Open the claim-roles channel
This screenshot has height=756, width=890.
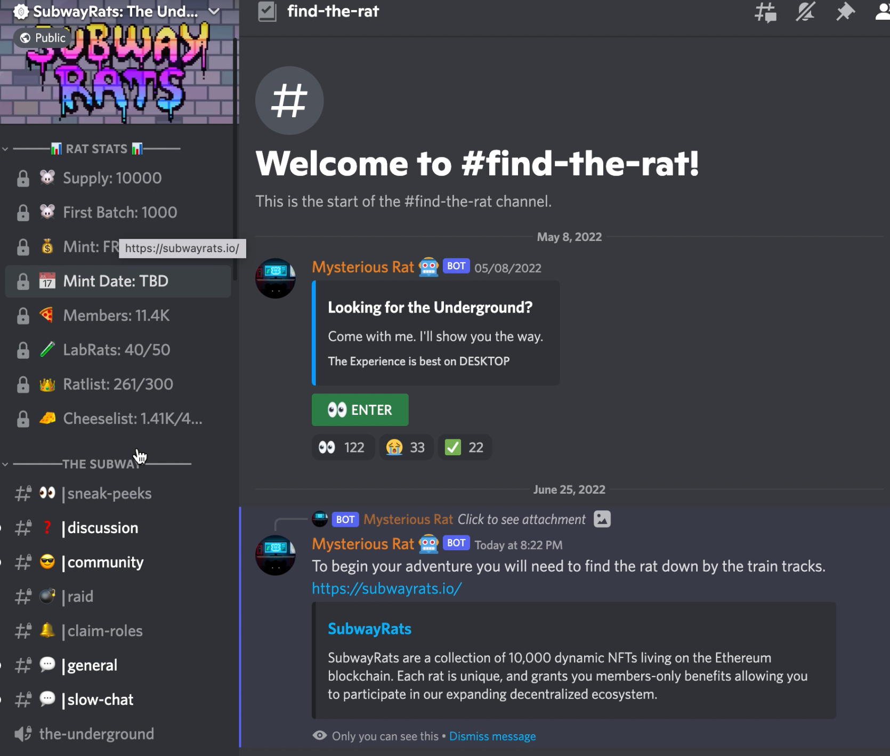click(x=118, y=631)
